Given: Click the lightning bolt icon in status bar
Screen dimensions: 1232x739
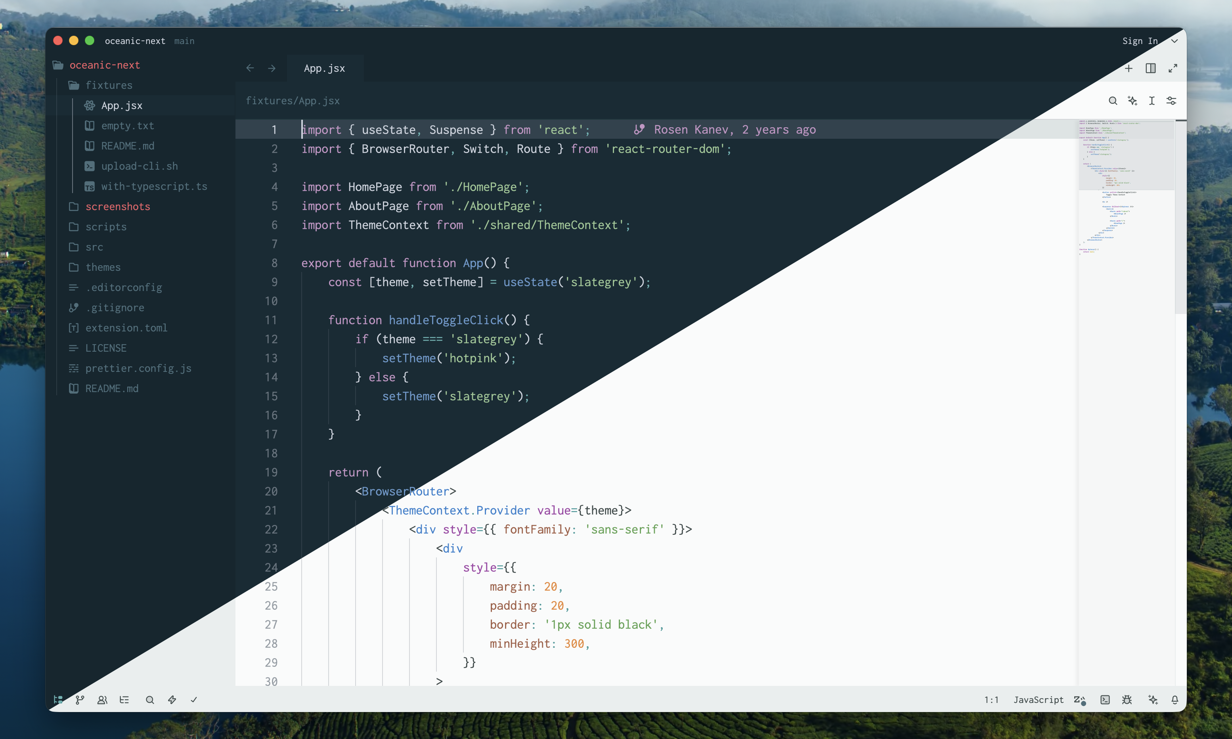Looking at the screenshot, I should tap(172, 700).
